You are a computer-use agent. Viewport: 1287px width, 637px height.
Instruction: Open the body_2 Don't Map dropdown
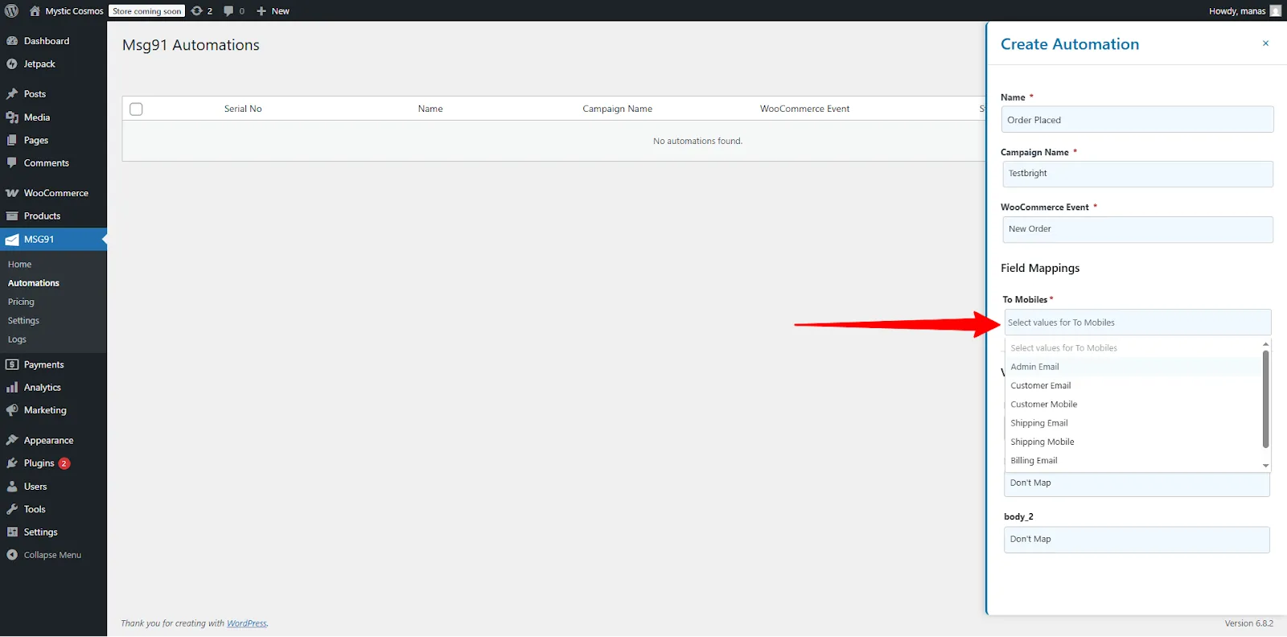(1137, 540)
